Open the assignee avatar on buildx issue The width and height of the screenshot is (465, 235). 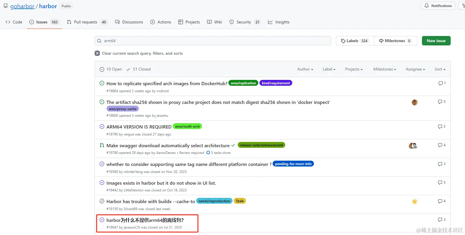(415, 202)
